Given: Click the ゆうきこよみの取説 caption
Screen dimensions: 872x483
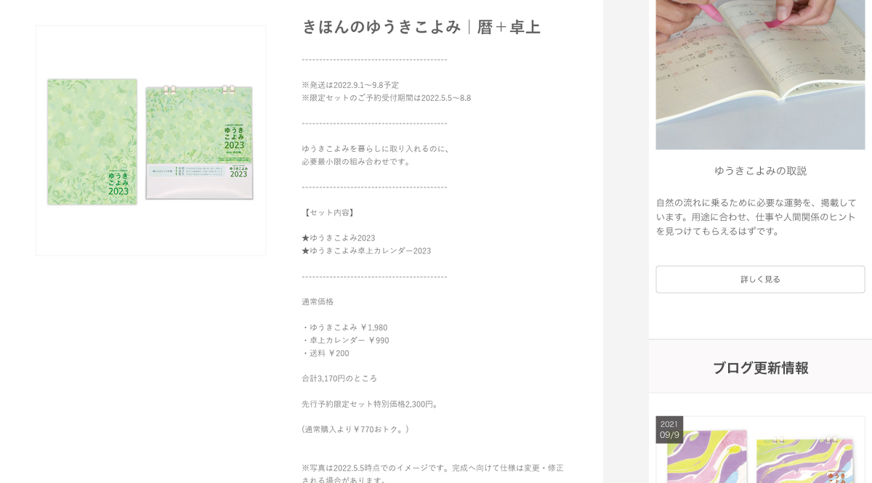Looking at the screenshot, I should pos(760,171).
